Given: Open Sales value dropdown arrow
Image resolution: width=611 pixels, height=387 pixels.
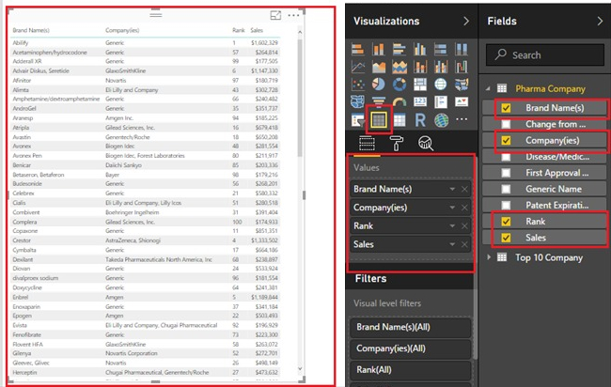Looking at the screenshot, I should pyautogui.click(x=452, y=244).
